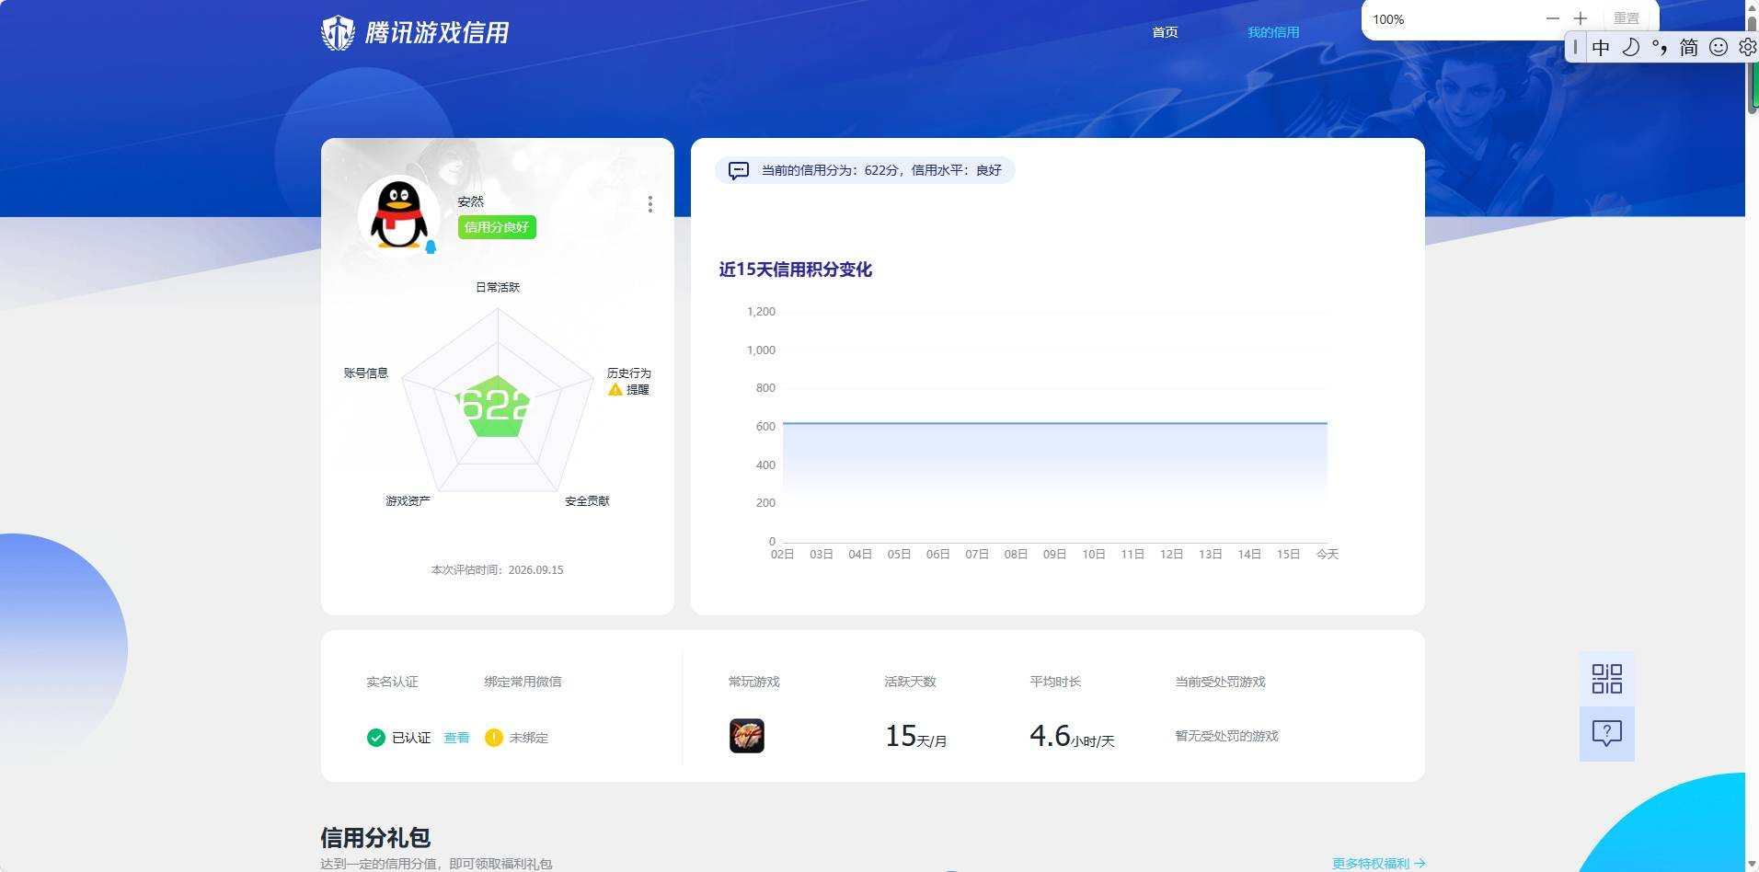Select the 日常活跃 radar label

(x=498, y=287)
